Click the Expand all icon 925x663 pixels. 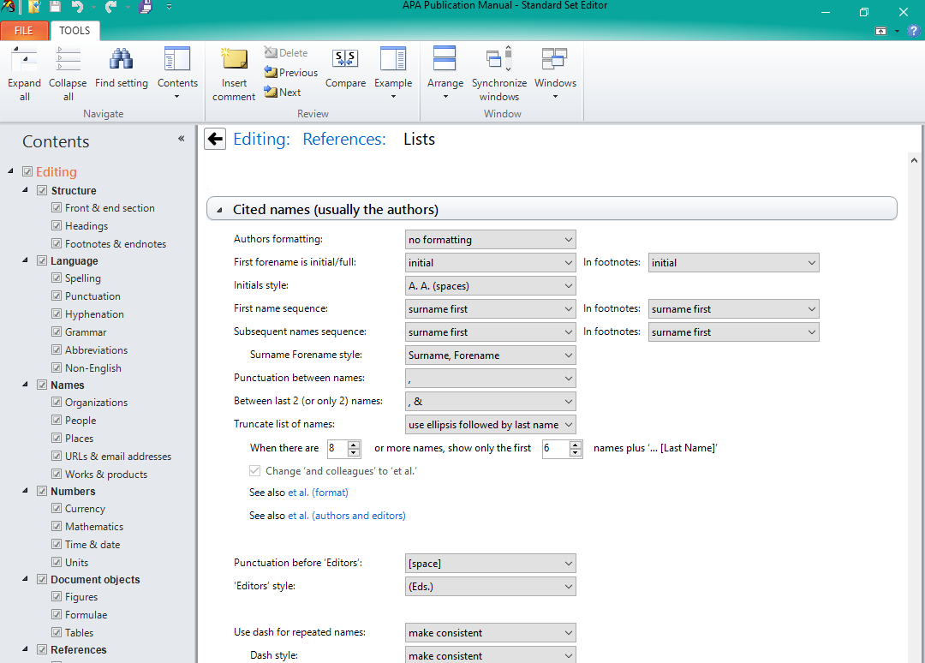click(24, 60)
